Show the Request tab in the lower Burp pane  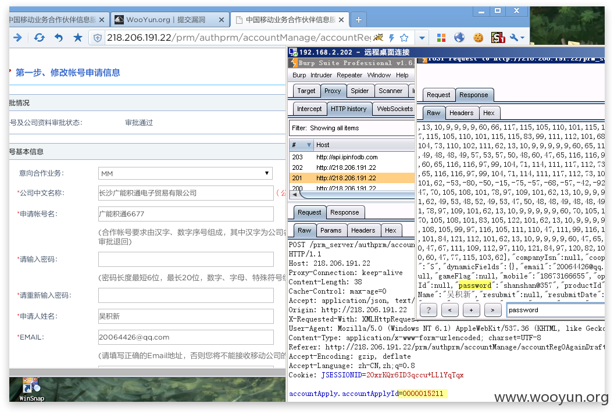[309, 212]
